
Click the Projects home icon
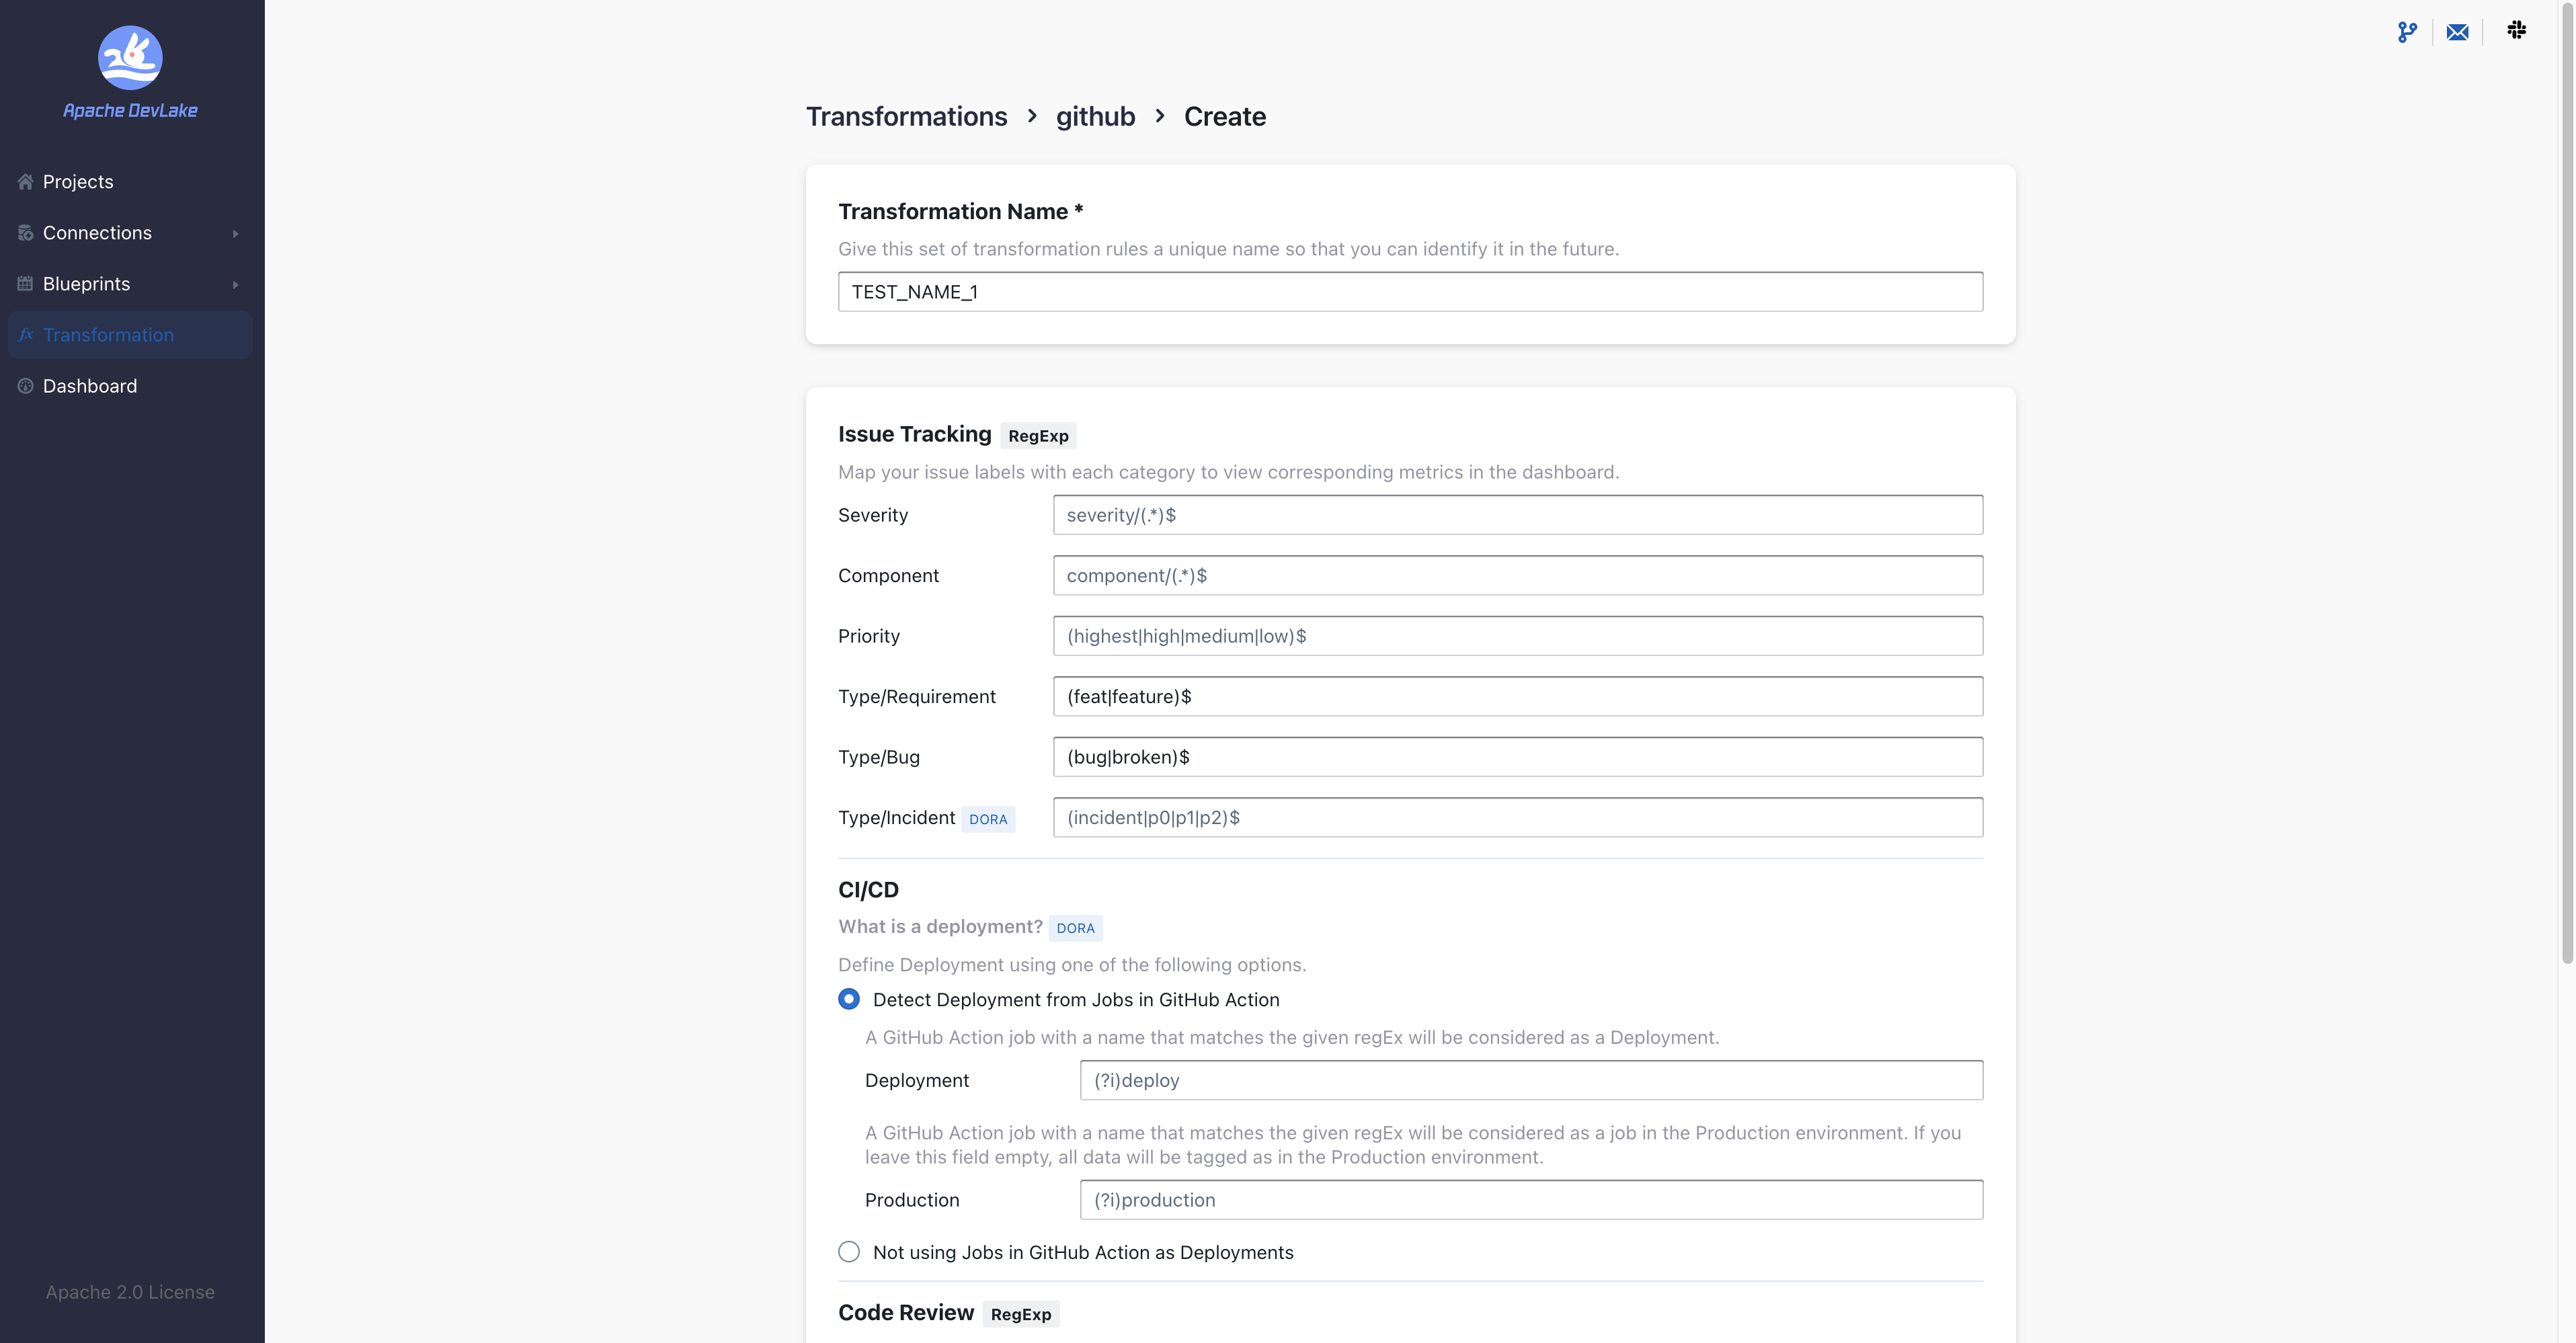(x=26, y=181)
